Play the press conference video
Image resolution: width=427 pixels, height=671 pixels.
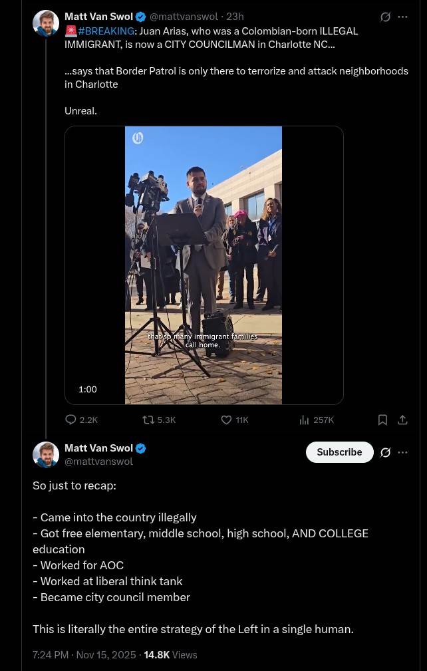point(204,265)
